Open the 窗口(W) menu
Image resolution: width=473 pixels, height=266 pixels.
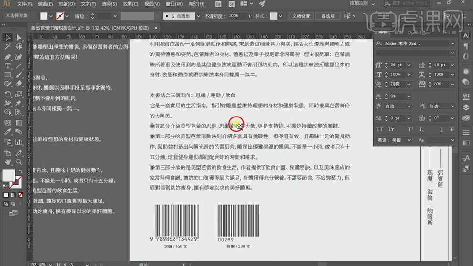(174, 4)
